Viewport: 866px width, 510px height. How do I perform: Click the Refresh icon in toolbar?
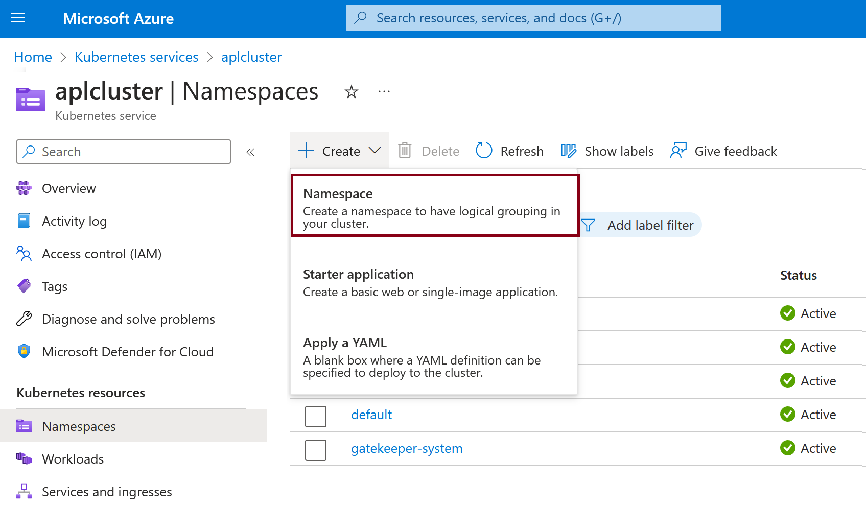pos(484,151)
